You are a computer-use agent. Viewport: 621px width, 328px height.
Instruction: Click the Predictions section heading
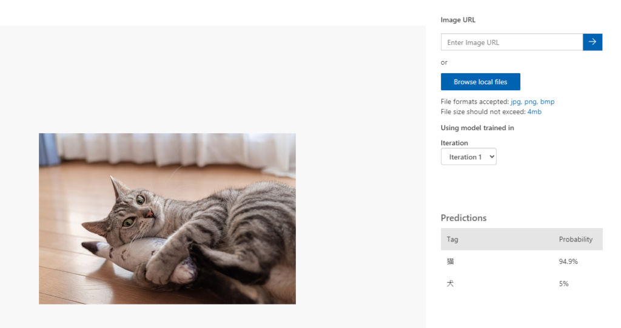click(463, 218)
